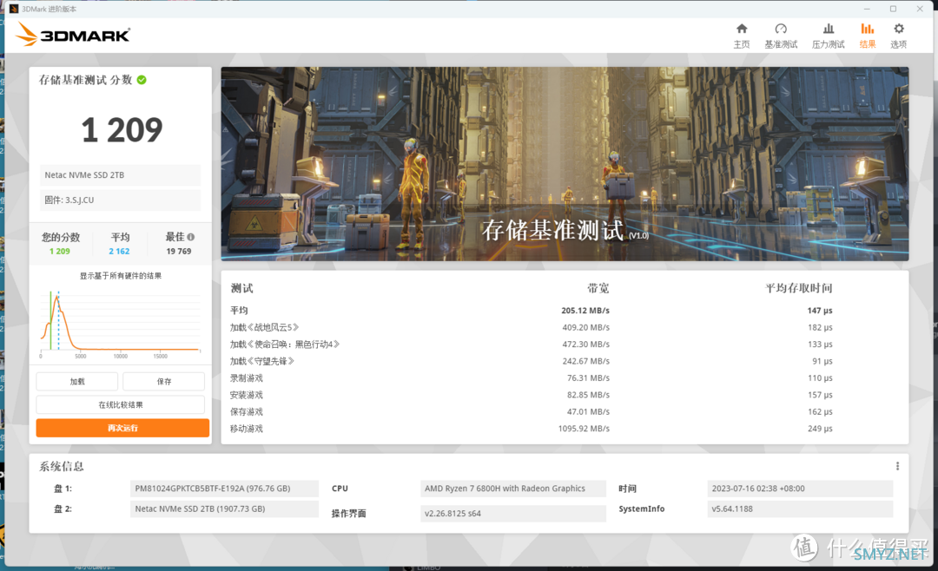Viewport: 938px width, 571px height.
Task: Click the 205.12 MB/s average bandwidth value
Action: click(585, 311)
